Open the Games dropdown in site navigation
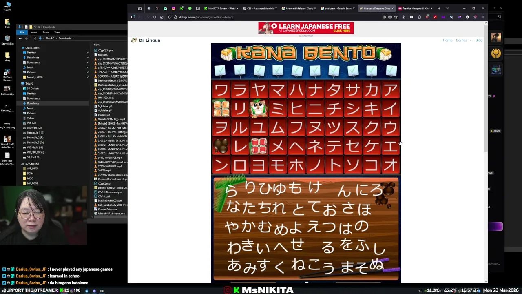Image resolution: width=522 pixels, height=294 pixels. pos(463,40)
